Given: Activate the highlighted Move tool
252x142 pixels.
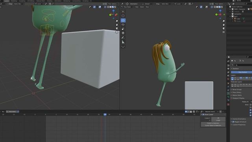Looking at the screenshot, I should pos(123,20).
